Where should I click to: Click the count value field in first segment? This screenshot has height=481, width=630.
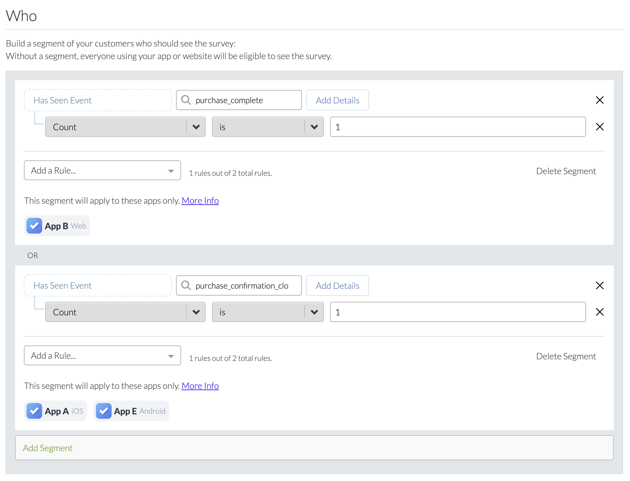457,127
